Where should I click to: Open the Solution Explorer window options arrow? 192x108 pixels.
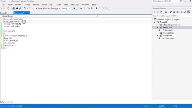(190, 8)
